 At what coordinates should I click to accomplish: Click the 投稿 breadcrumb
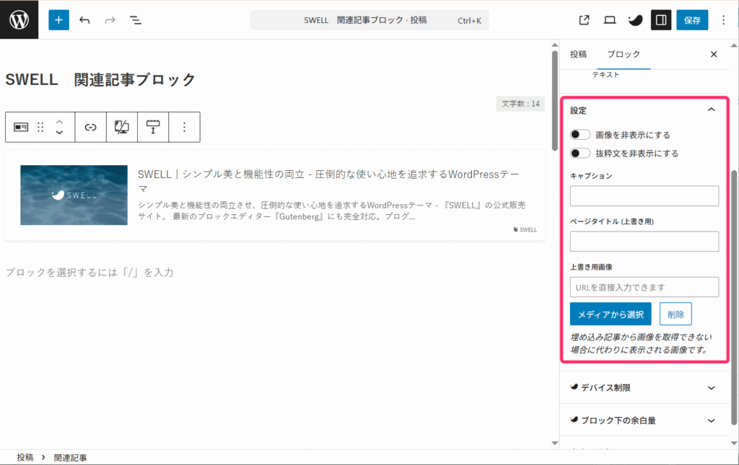point(25,458)
